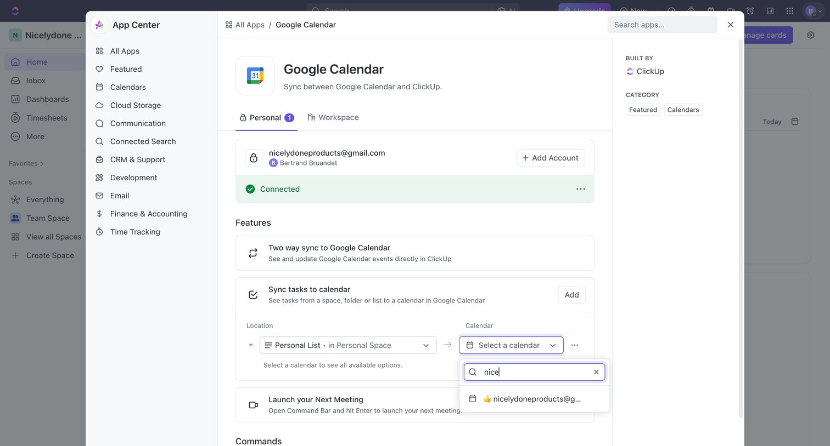Open the sync row more options menu
Screen dimensions: 830x446
575,345
